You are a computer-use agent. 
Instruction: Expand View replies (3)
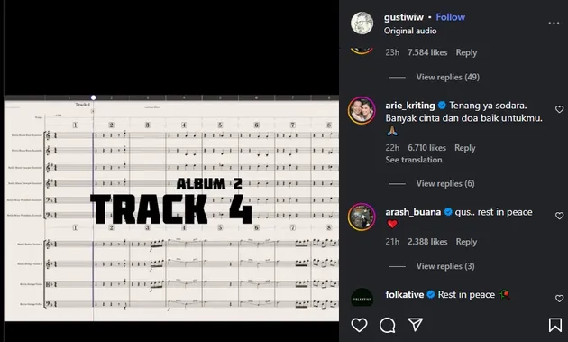(x=445, y=266)
